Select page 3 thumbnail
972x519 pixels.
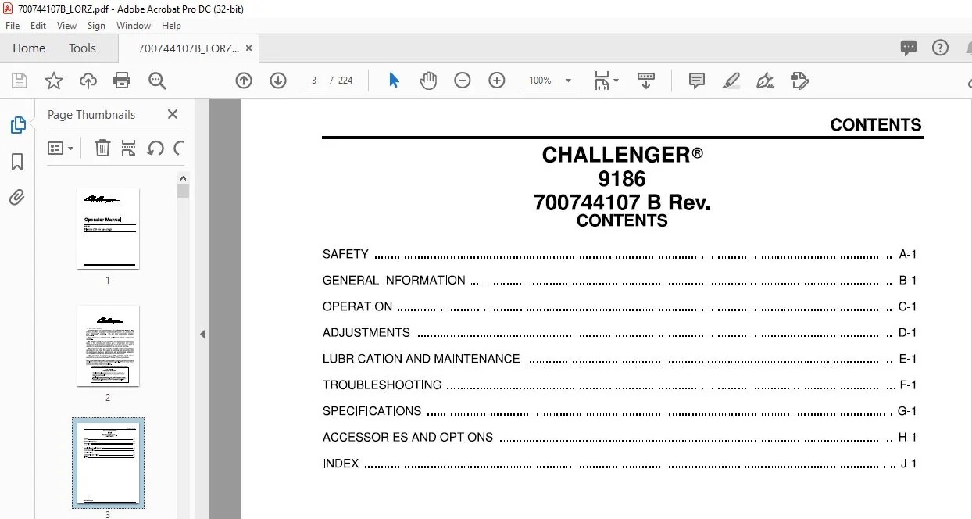pyautogui.click(x=108, y=464)
